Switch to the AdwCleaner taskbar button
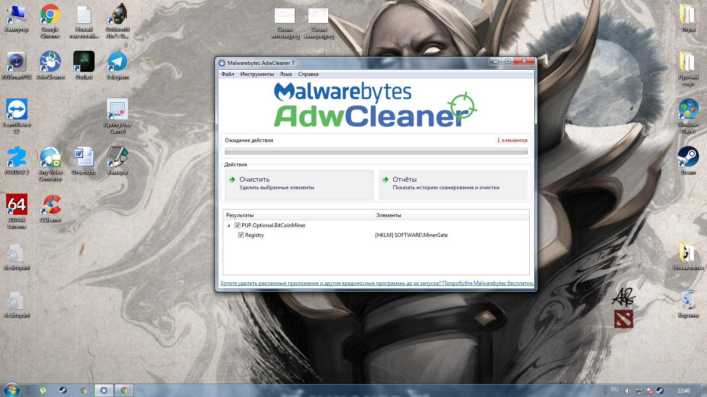This screenshot has width=707, height=397. pyautogui.click(x=104, y=390)
